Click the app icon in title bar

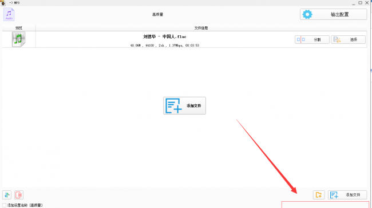(x=3, y=3)
